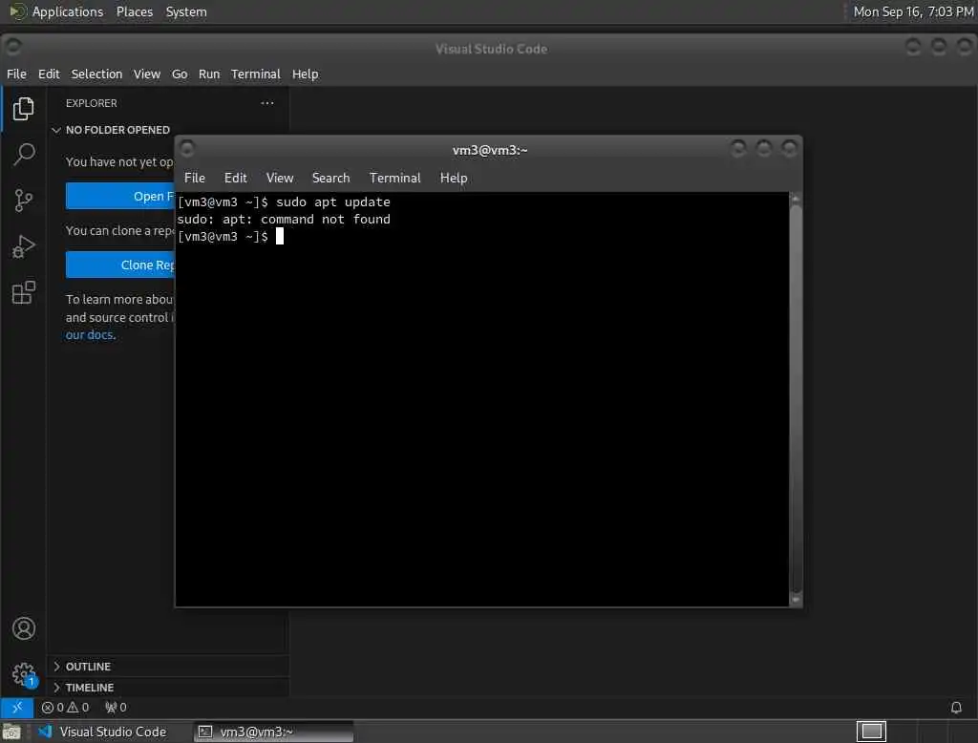Image resolution: width=978 pixels, height=743 pixels.
Task: Open VS Code File menu
Action: point(16,74)
